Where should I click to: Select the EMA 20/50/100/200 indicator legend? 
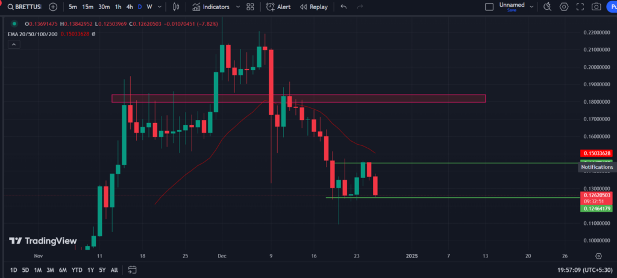point(33,34)
